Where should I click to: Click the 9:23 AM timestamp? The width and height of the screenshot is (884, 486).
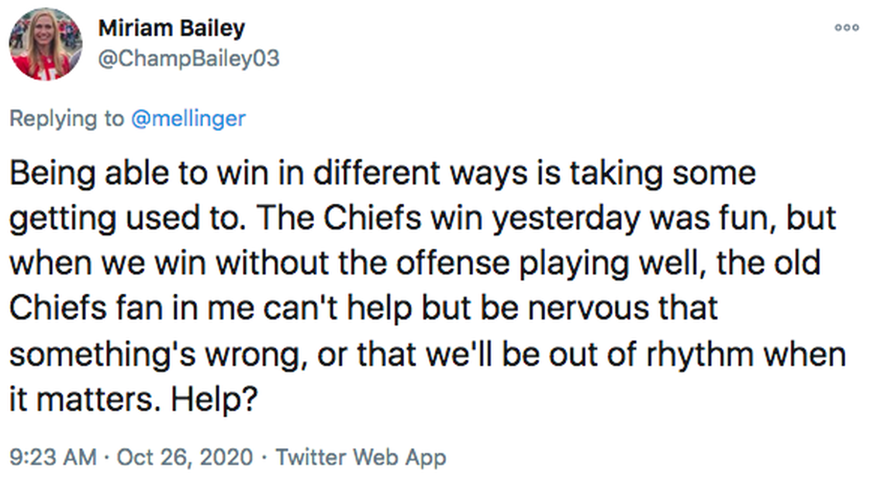pos(54,457)
